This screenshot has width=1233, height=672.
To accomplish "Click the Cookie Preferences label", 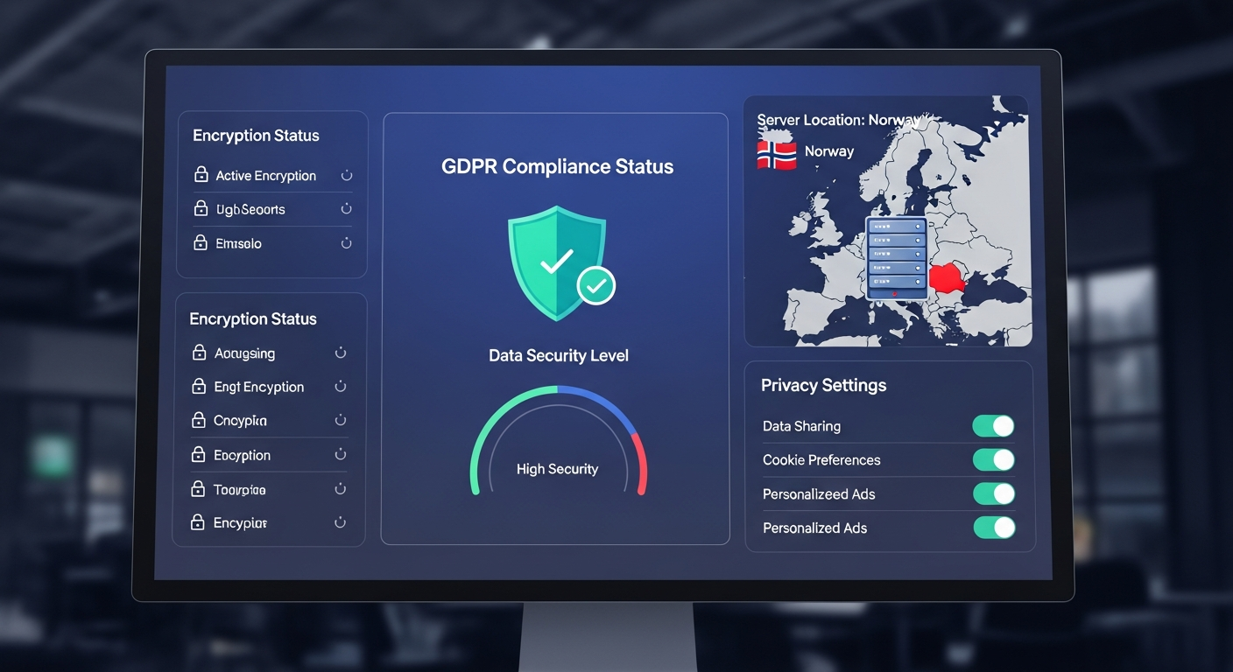I will point(821,459).
